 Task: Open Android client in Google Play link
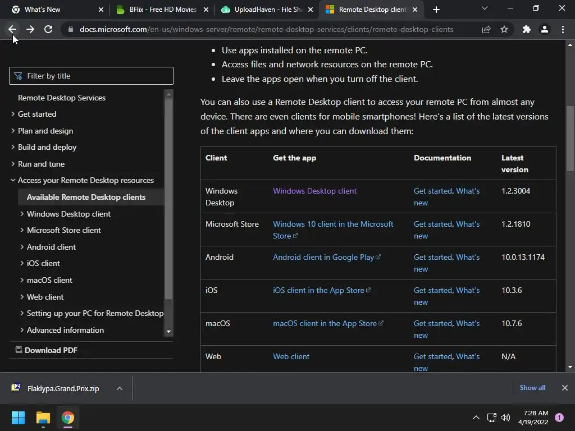[326, 257]
